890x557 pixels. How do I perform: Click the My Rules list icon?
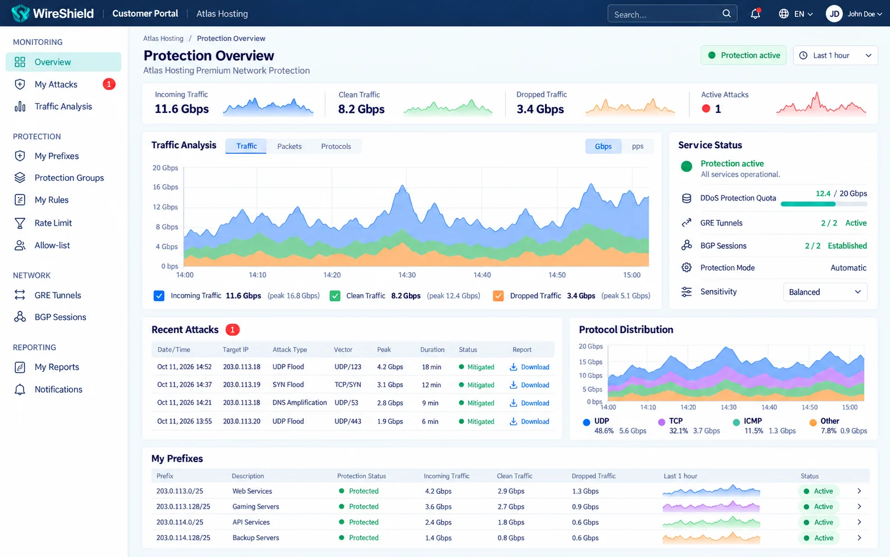tap(20, 200)
